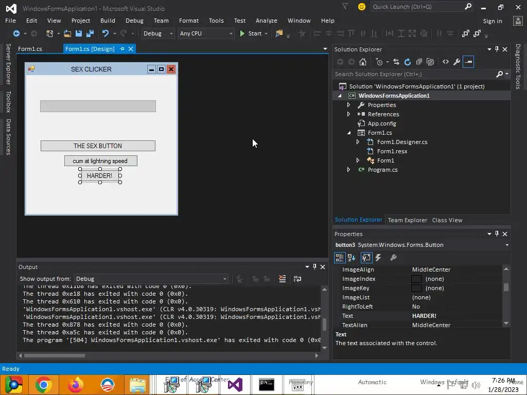Image resolution: width=527 pixels, height=395 pixels.
Task: Click the Quick Launch search magnifier icon
Action: click(468, 6)
